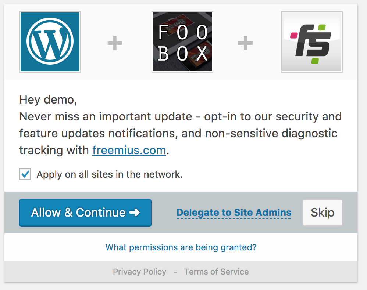Click the FooBox plugin logo
Image resolution: width=367 pixels, height=290 pixels.
[182, 41]
